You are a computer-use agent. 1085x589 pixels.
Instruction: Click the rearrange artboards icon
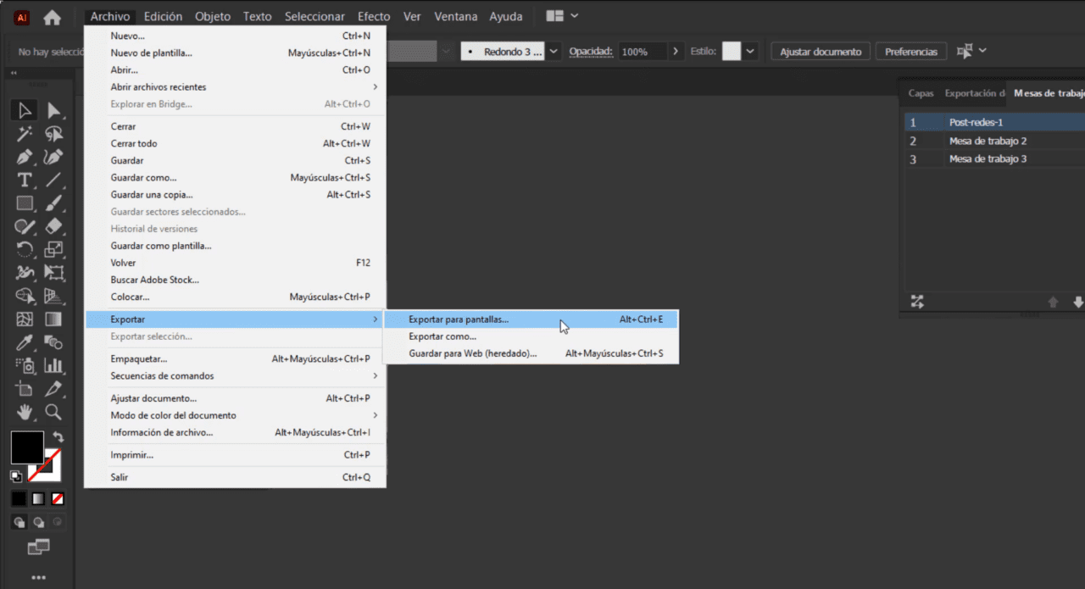point(916,301)
